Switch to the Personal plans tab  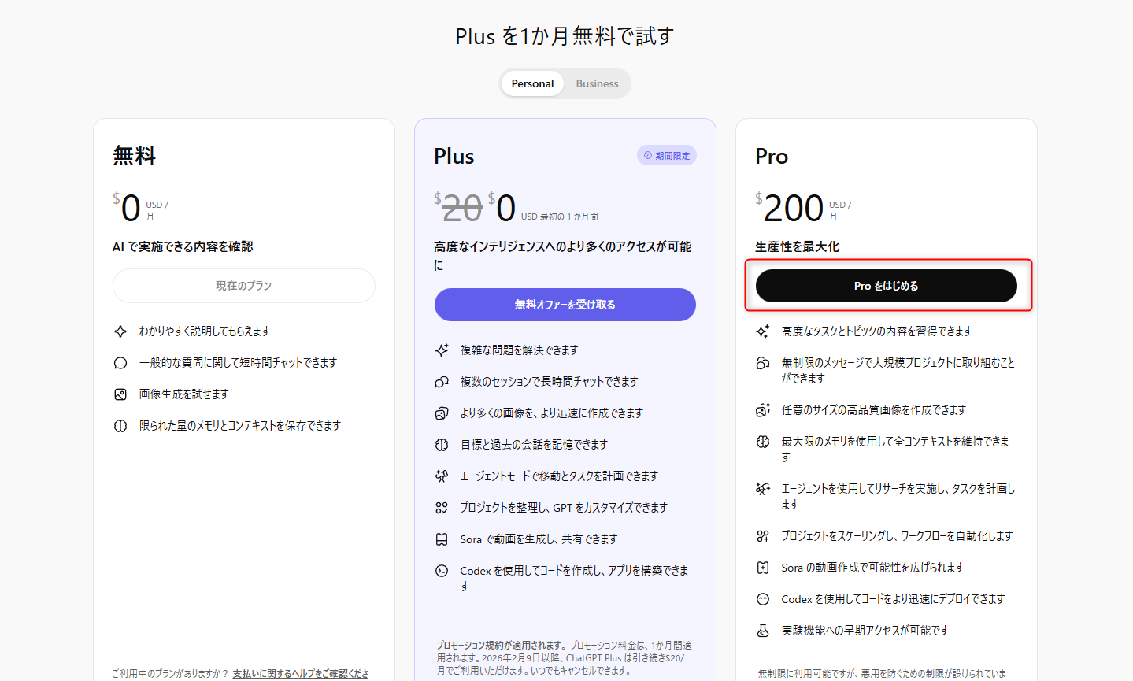click(x=532, y=83)
